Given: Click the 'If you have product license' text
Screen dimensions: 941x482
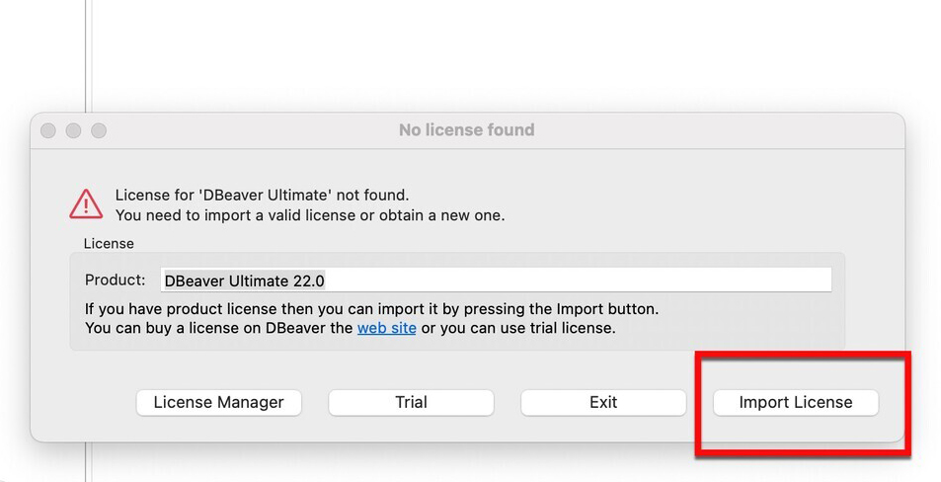Looking at the screenshot, I should 370,308.
